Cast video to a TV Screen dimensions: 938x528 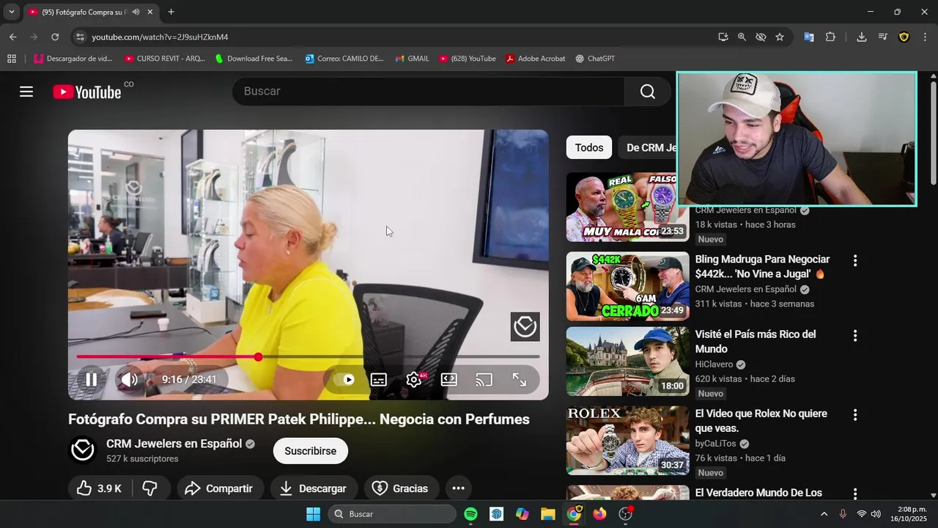point(484,380)
